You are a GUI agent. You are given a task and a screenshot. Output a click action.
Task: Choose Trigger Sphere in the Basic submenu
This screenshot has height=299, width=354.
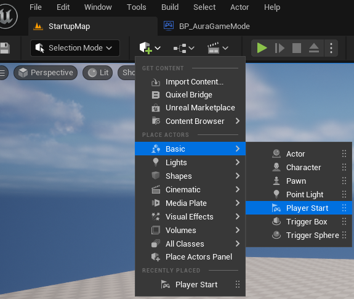299,236
